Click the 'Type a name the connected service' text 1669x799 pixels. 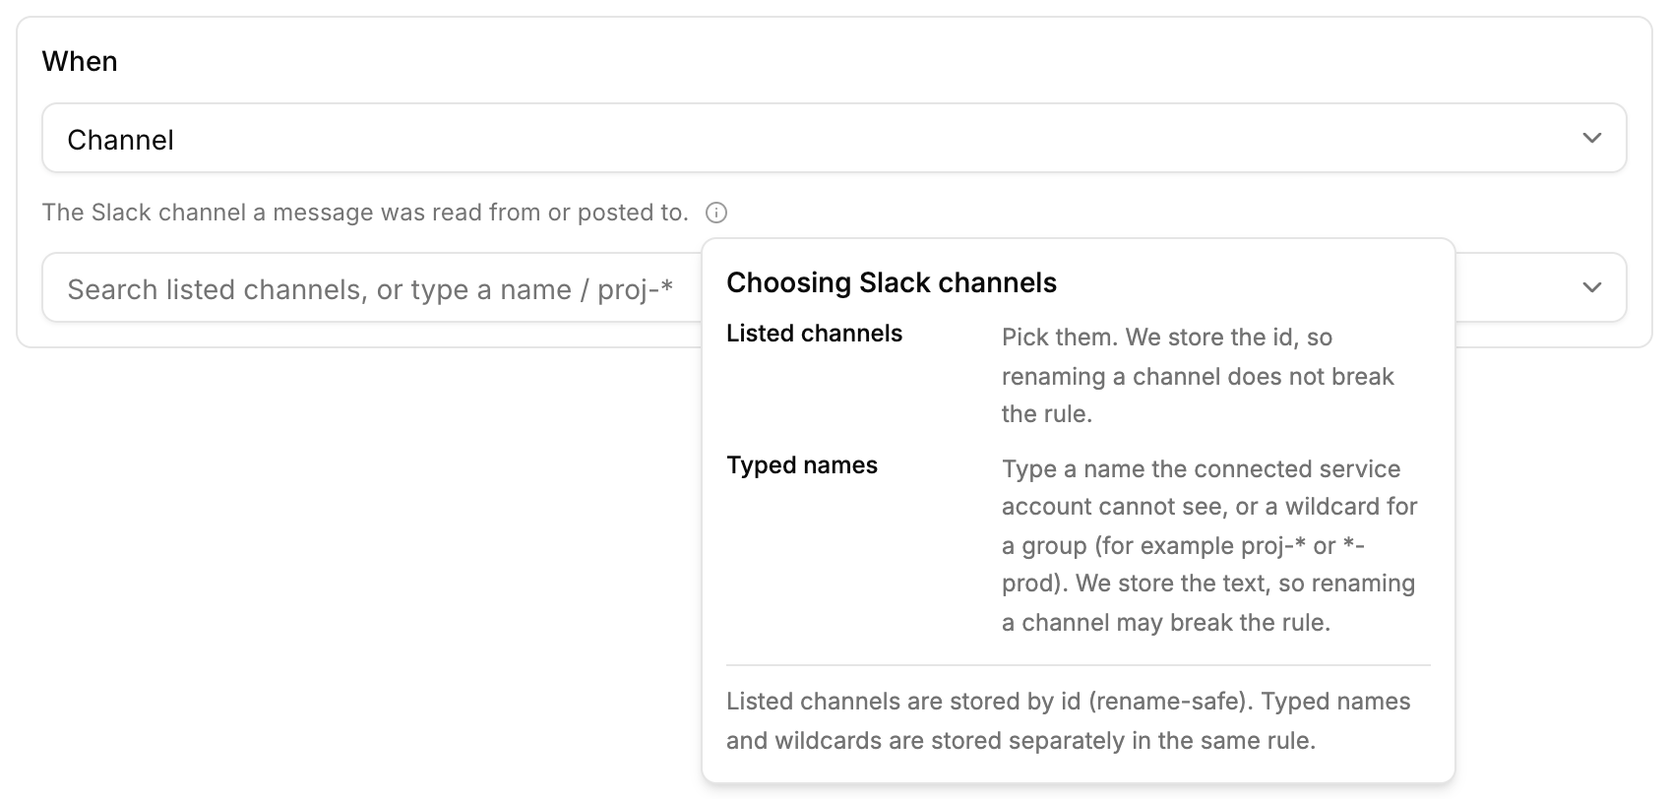pos(1210,545)
